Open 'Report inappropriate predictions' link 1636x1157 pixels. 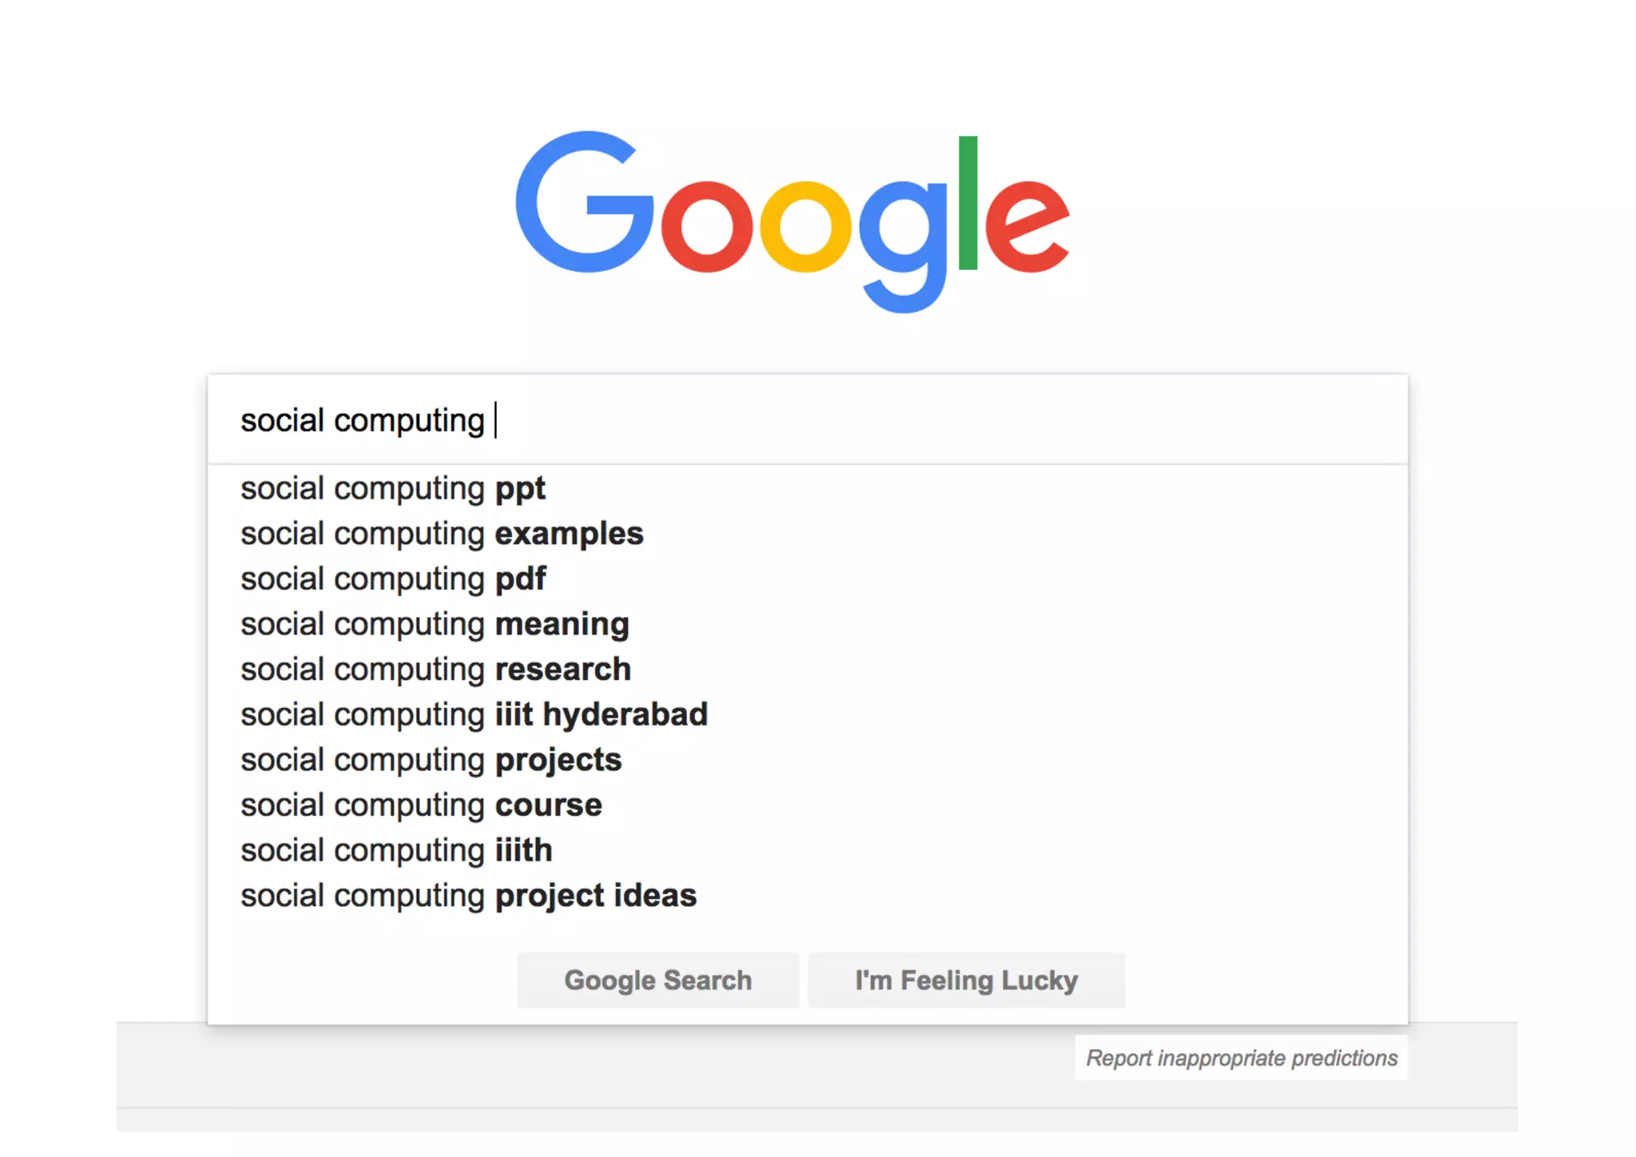[1241, 1058]
